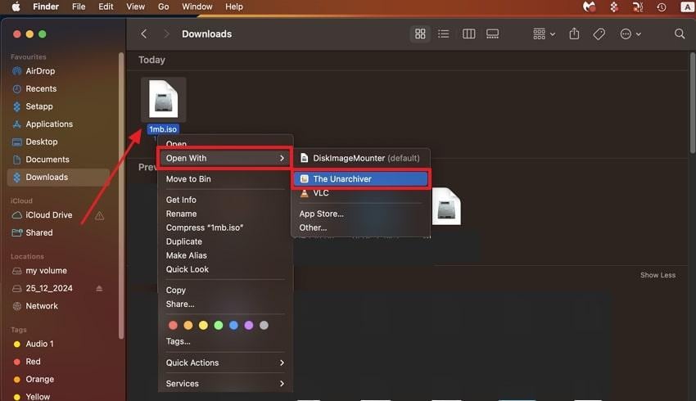Apply the purple color tag

point(249,326)
